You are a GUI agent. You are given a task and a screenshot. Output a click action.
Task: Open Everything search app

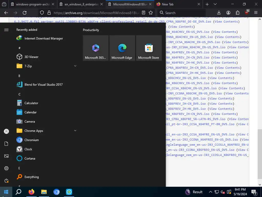28,177
